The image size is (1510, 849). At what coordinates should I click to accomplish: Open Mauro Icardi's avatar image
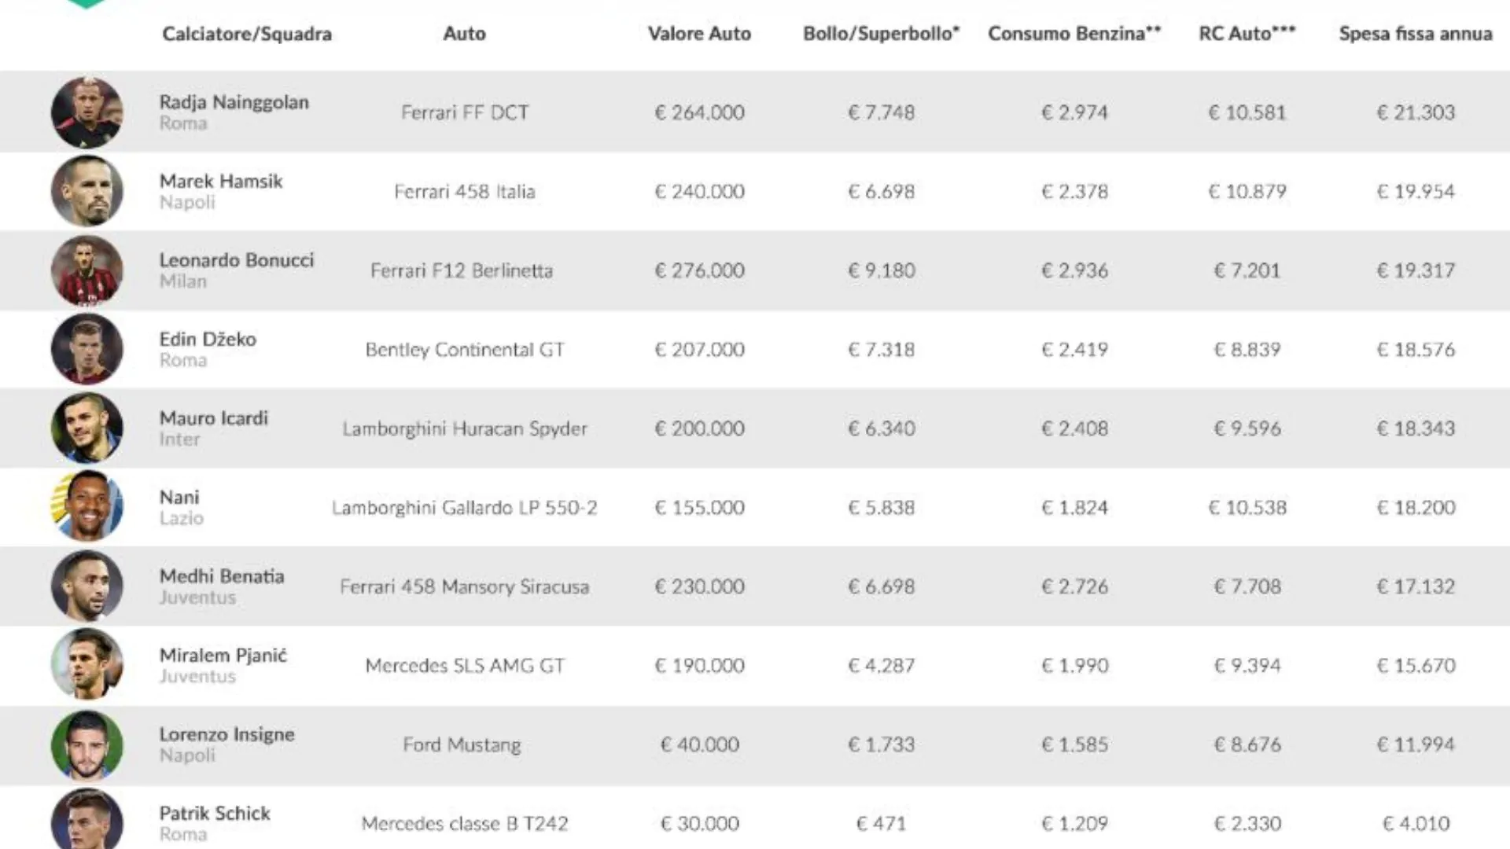(x=87, y=428)
